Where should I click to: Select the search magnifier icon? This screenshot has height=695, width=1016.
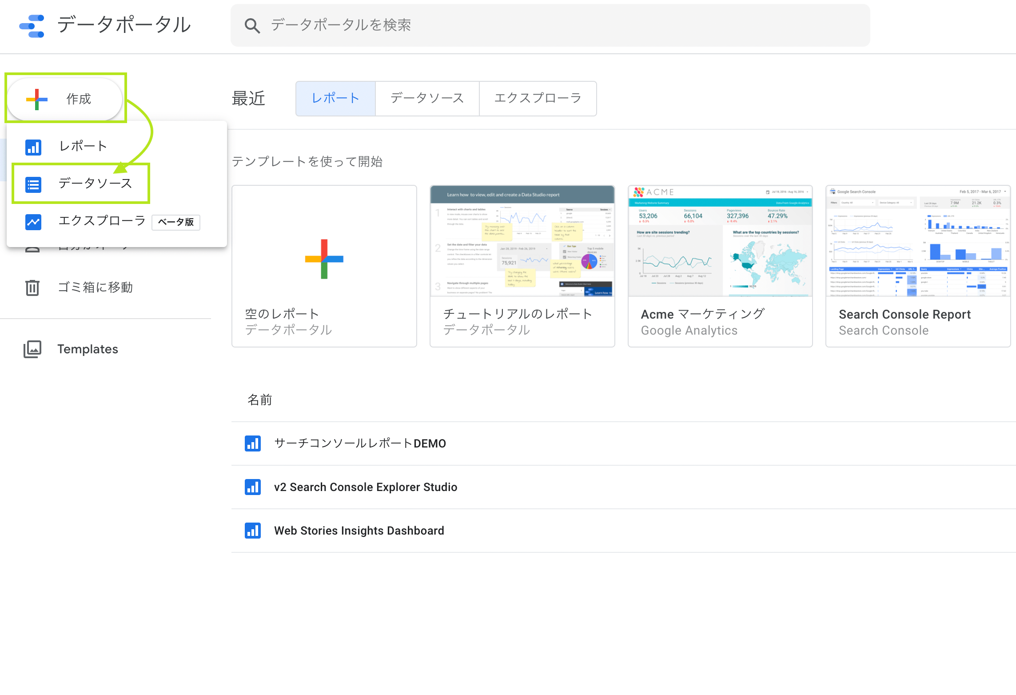tap(252, 25)
